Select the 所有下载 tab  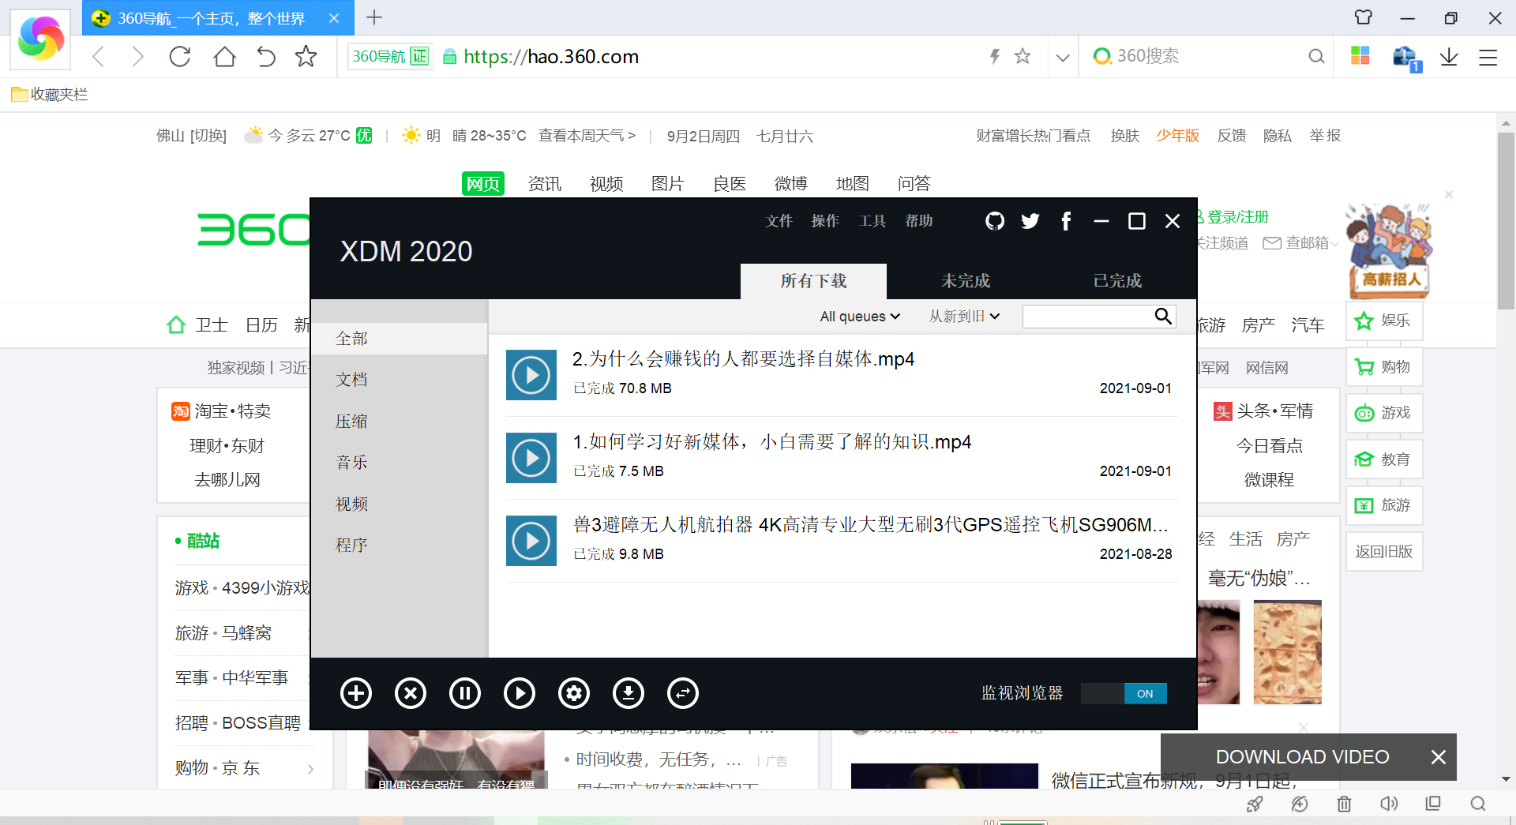pyautogui.click(x=813, y=281)
